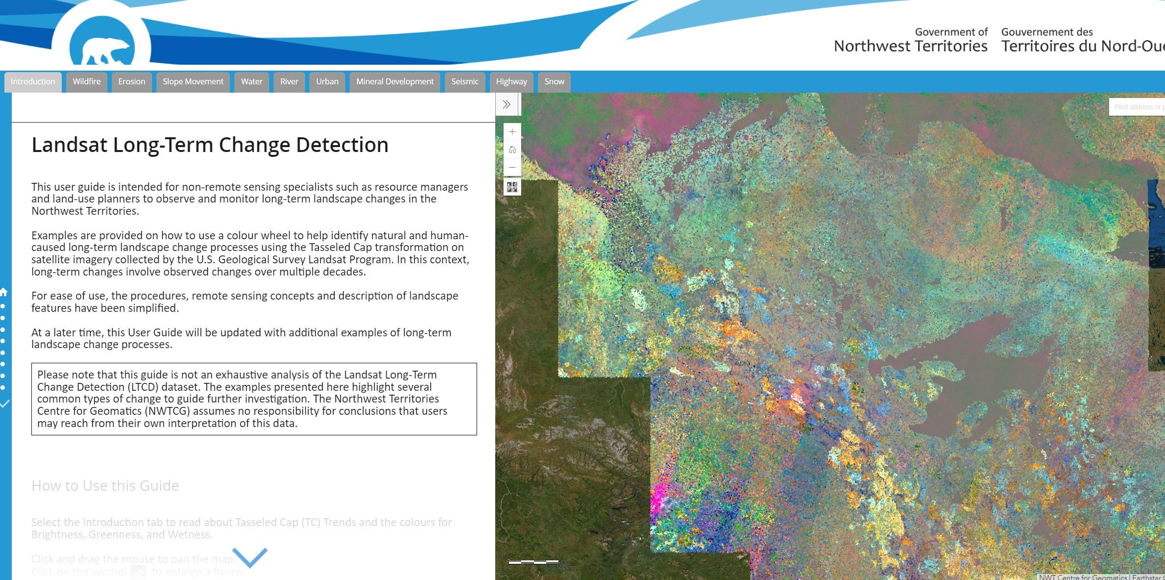The image size is (1165, 580).
Task: Go to next section via sidebar down arrow
Action: point(4,404)
